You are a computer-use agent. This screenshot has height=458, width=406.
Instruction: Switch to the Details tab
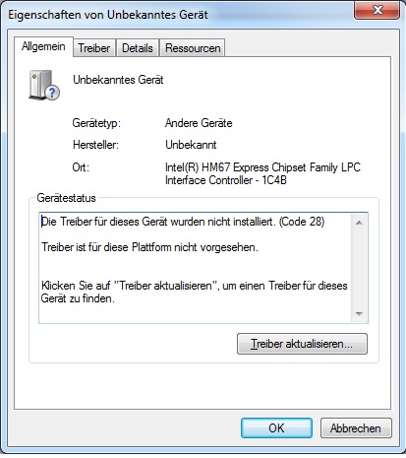138,48
